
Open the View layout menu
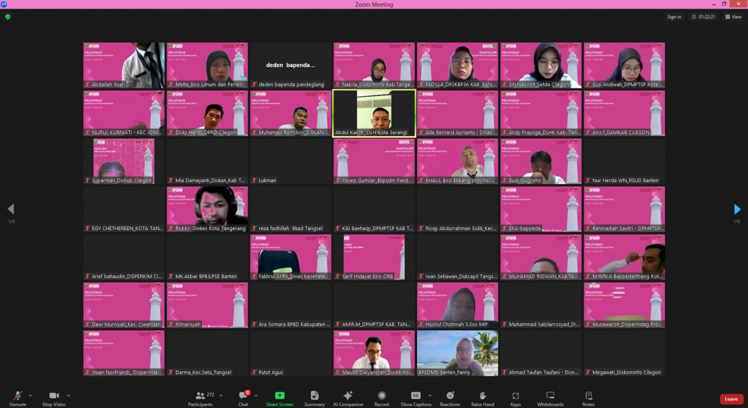pos(733,17)
